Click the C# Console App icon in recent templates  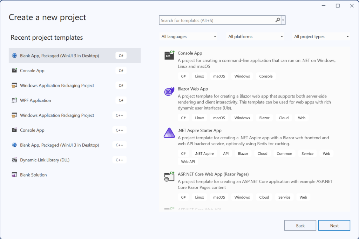click(x=14, y=70)
